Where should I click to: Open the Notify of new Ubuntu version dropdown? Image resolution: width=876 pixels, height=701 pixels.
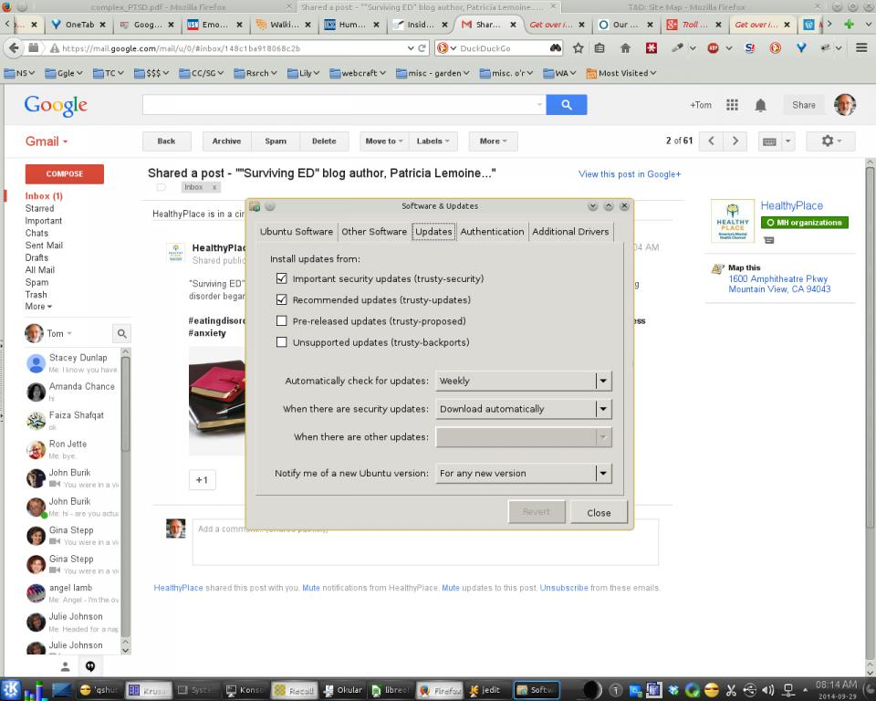523,473
